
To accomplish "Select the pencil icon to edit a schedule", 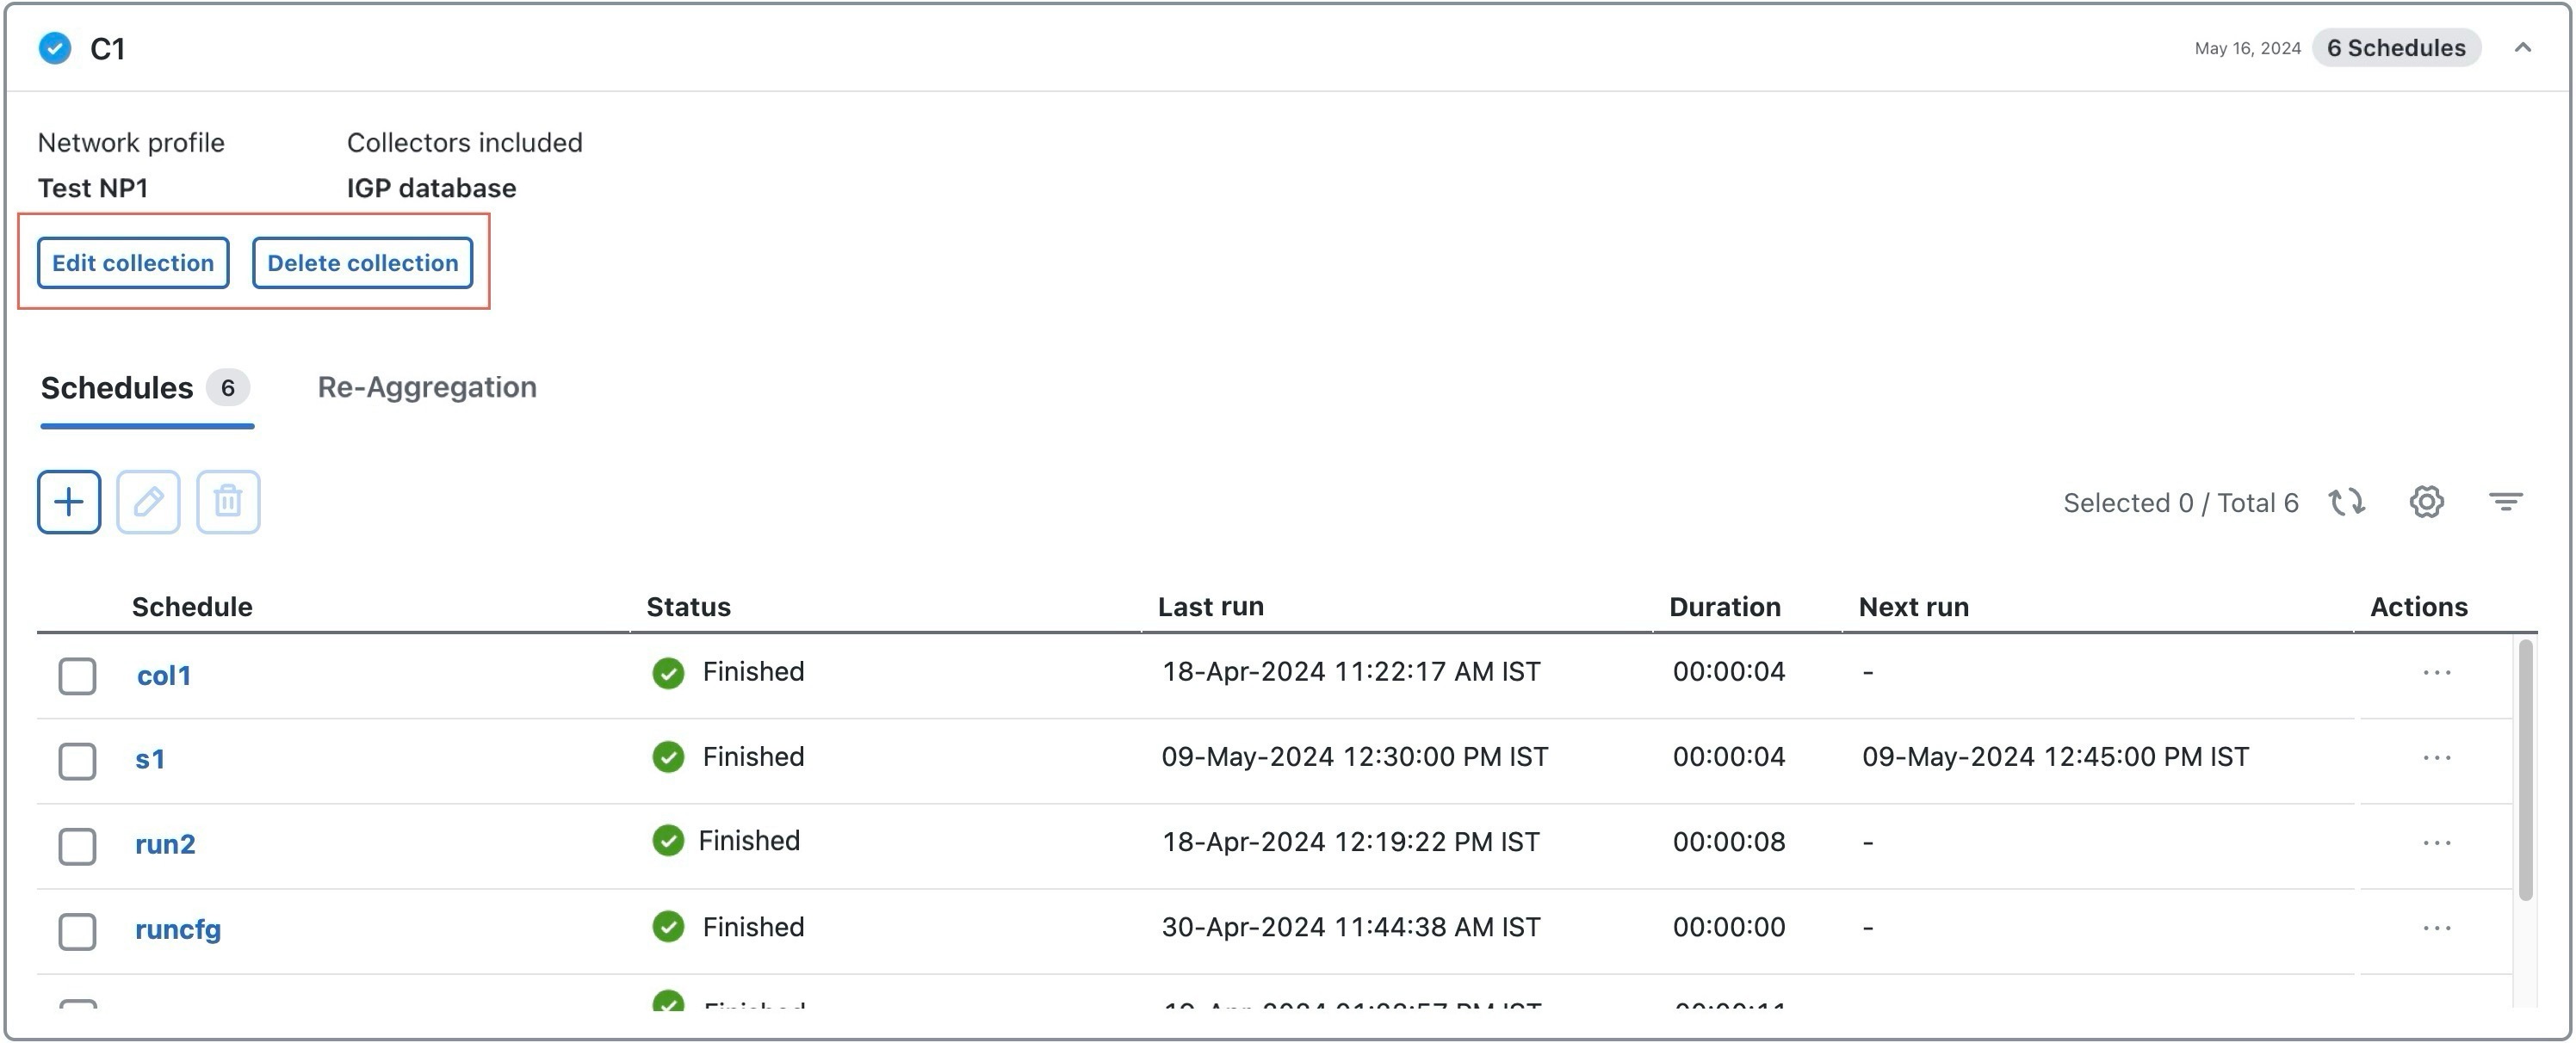I will point(147,502).
